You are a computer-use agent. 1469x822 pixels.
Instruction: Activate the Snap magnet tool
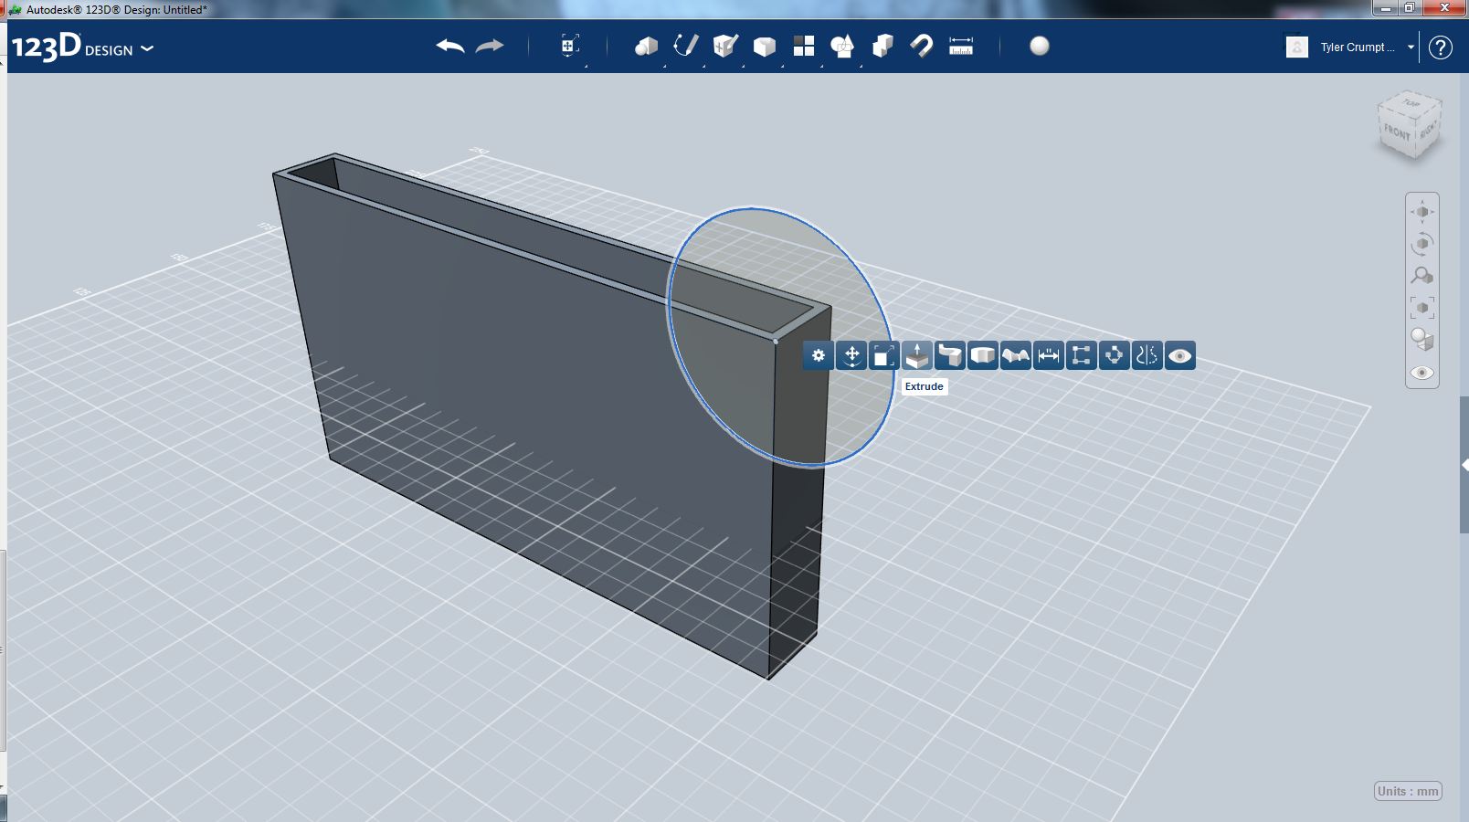coord(922,46)
